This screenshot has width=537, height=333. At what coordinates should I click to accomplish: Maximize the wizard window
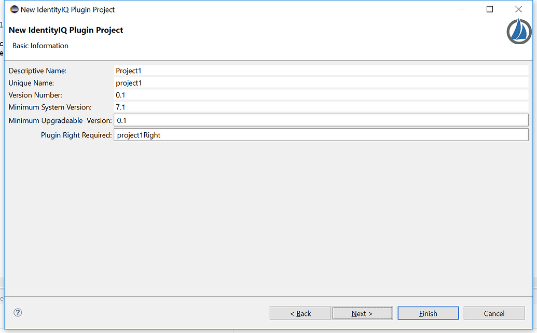tap(489, 9)
